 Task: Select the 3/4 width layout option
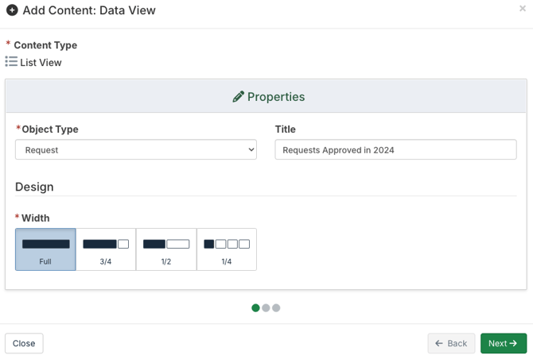(106, 249)
